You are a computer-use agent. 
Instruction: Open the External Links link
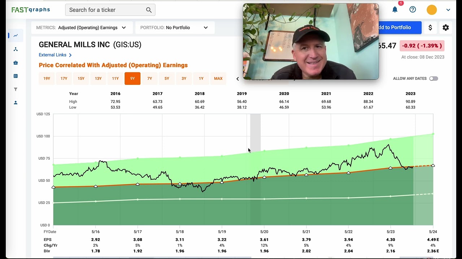point(55,55)
